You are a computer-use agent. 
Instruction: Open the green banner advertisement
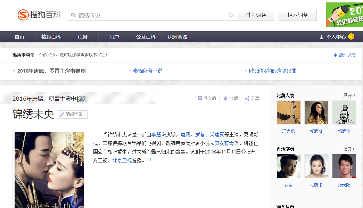click(345, 15)
